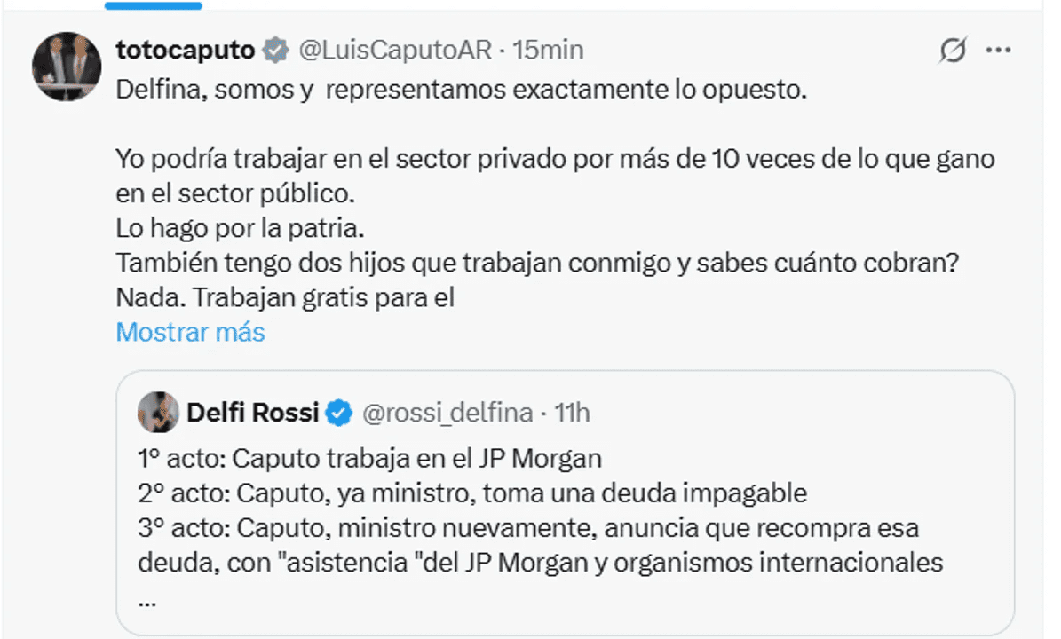This screenshot has height=639, width=1061.
Task: Click the totocaputo display name
Action: click(x=185, y=51)
